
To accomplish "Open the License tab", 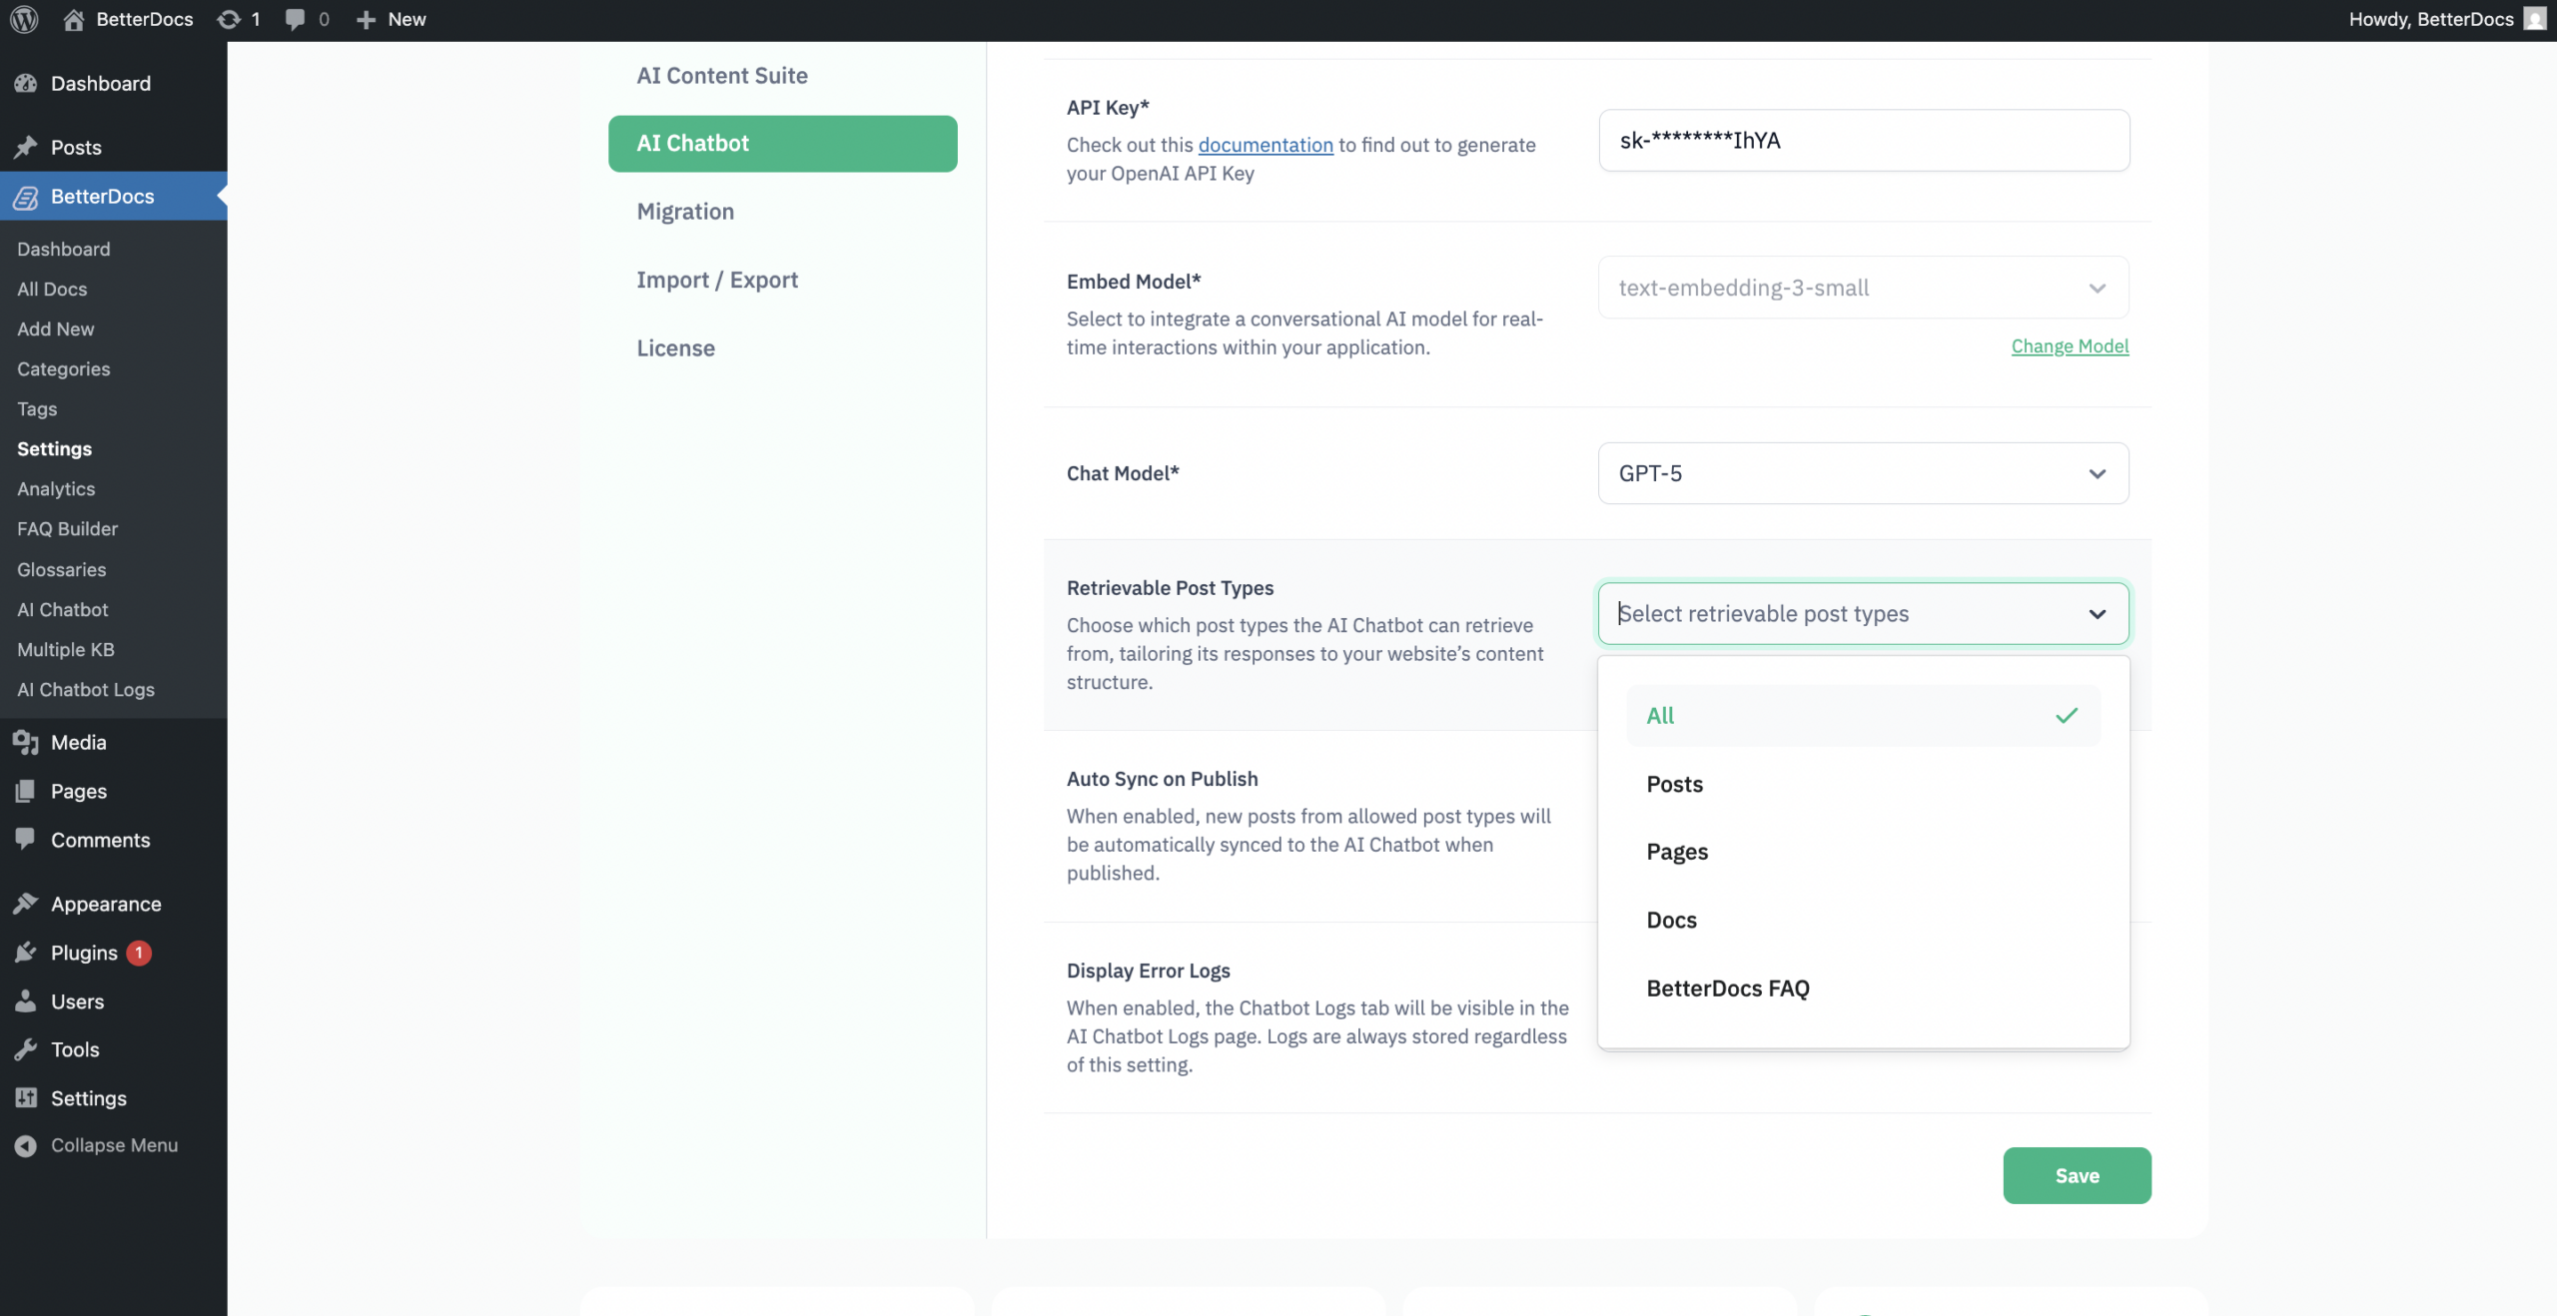I will click(x=782, y=348).
